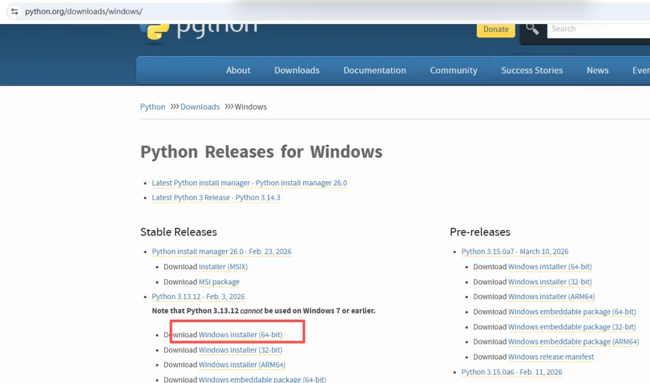Open the Downloads menu

tap(297, 70)
